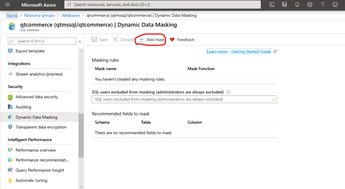Click the Table column header

[x=146, y=122]
